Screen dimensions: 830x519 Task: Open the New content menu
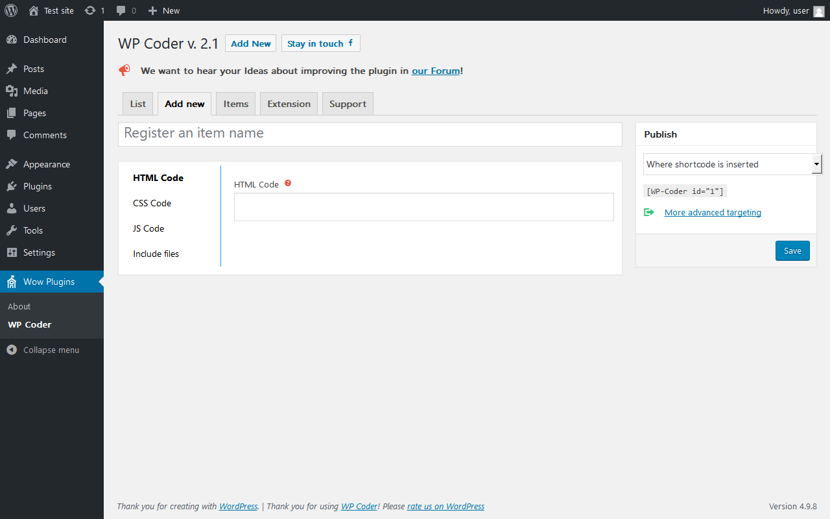point(163,10)
